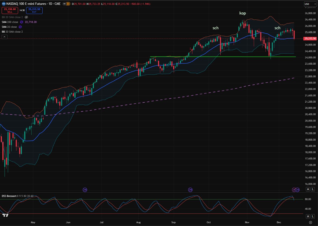Click the orange D session badge

coord(68,4)
